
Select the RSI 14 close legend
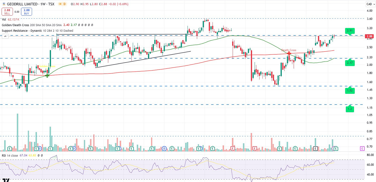coord(10,155)
